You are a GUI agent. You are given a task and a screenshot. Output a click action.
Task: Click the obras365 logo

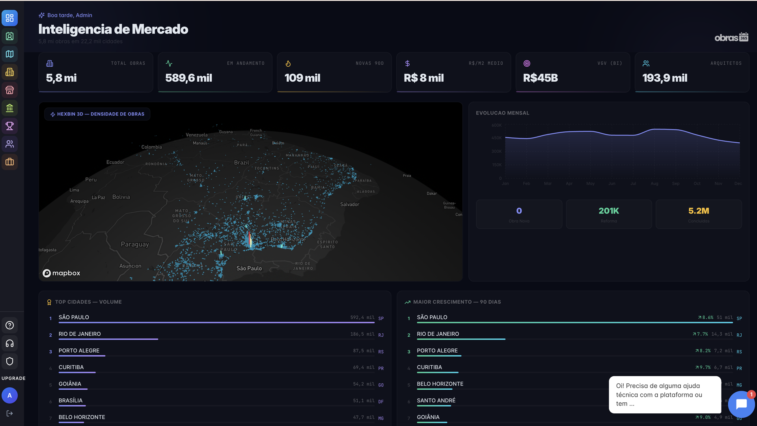click(x=731, y=37)
